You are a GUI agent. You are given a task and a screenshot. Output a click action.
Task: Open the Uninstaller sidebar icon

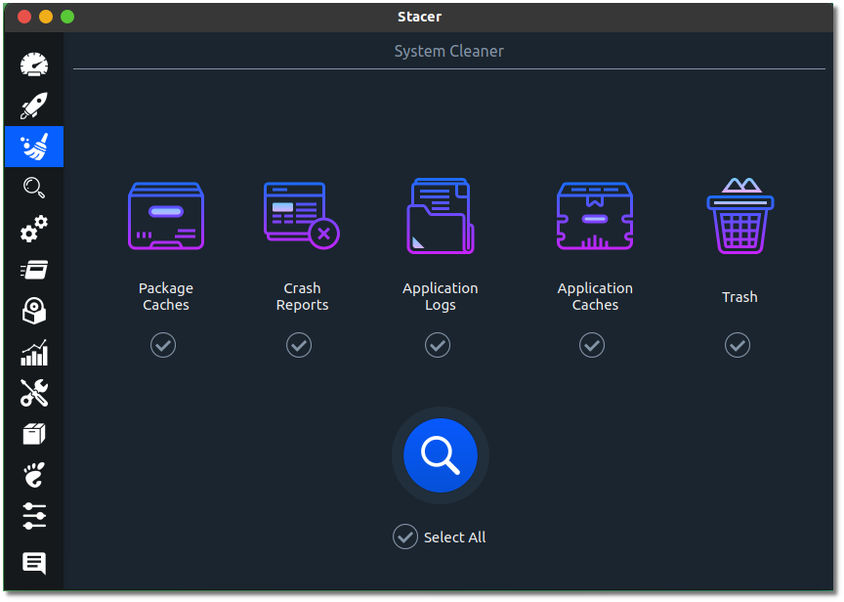coord(33,311)
